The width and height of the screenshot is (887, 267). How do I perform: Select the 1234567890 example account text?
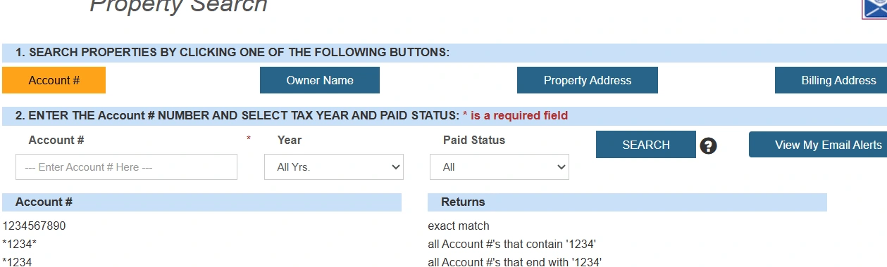click(x=35, y=226)
